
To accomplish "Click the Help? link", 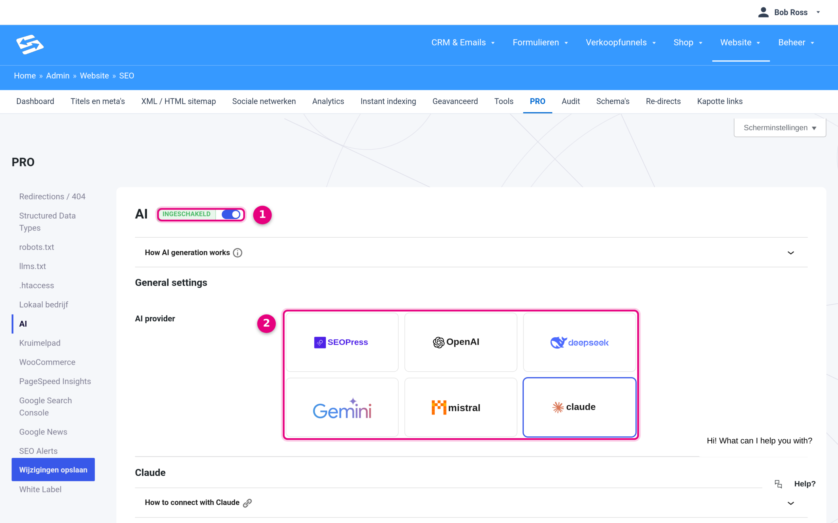I will point(805,484).
